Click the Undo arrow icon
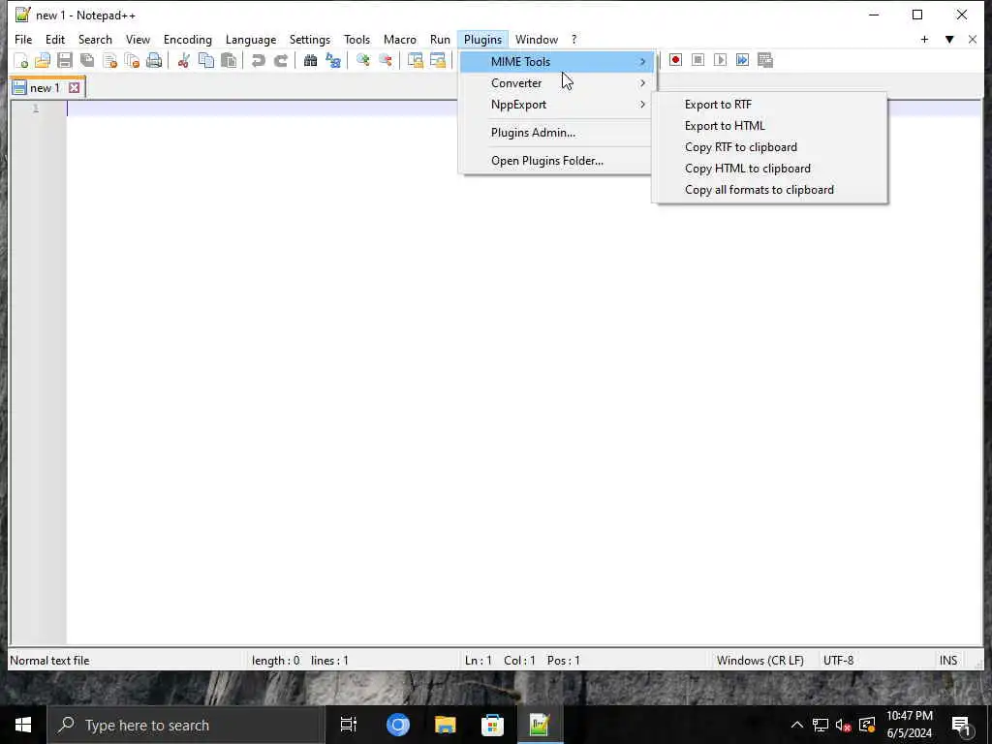 (x=258, y=61)
